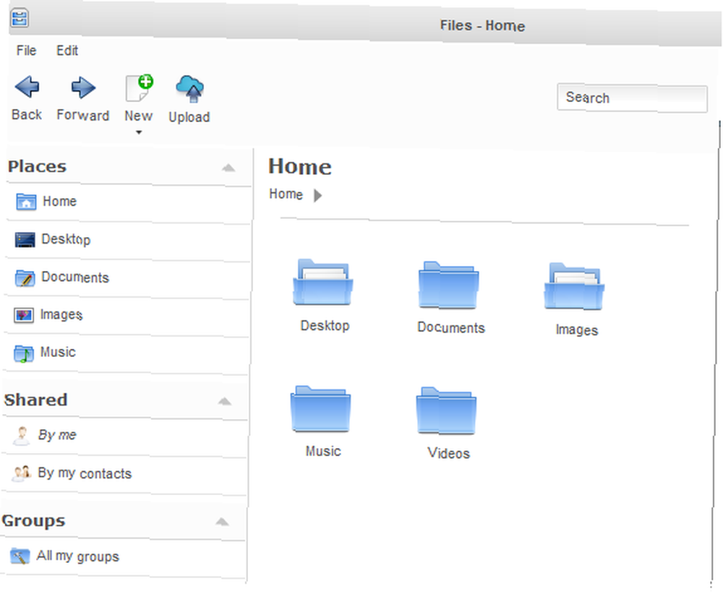Click the New button label
This screenshot has width=723, height=594.
click(x=138, y=116)
